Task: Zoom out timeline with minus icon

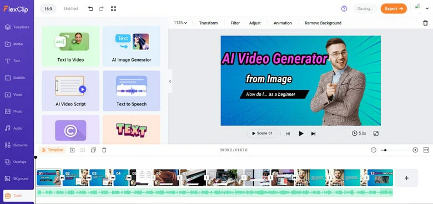Action: (374, 150)
